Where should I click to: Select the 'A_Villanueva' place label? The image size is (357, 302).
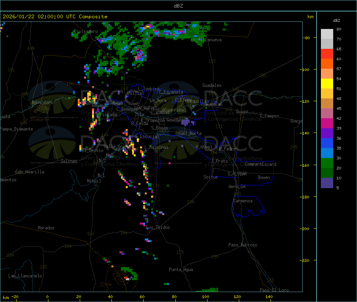207,40
